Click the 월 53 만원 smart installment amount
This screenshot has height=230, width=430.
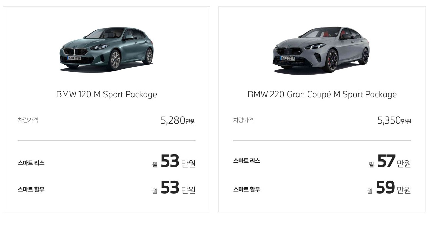[174, 188]
